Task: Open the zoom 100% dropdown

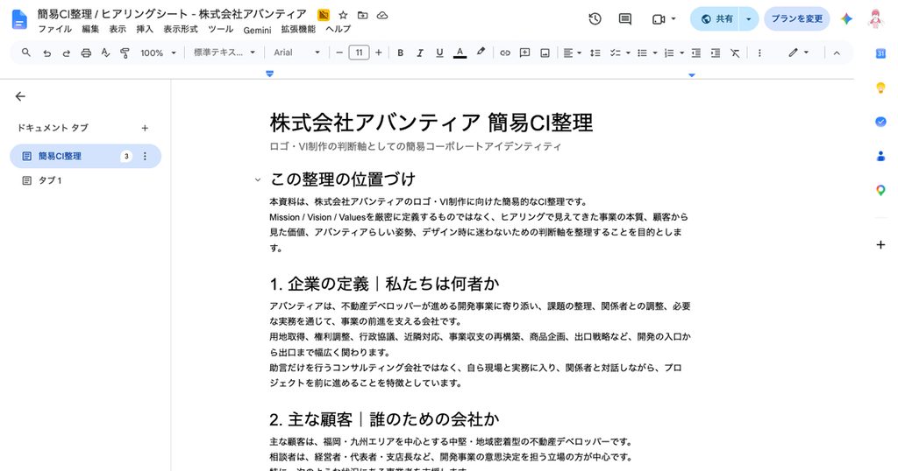Action: click(158, 53)
